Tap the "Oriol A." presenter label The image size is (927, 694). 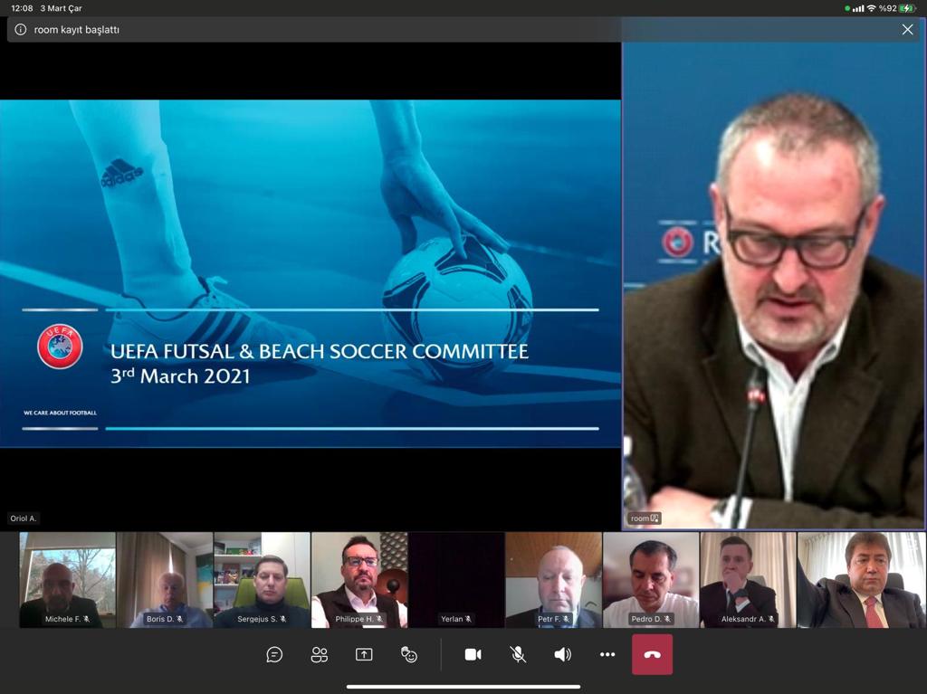(x=23, y=518)
